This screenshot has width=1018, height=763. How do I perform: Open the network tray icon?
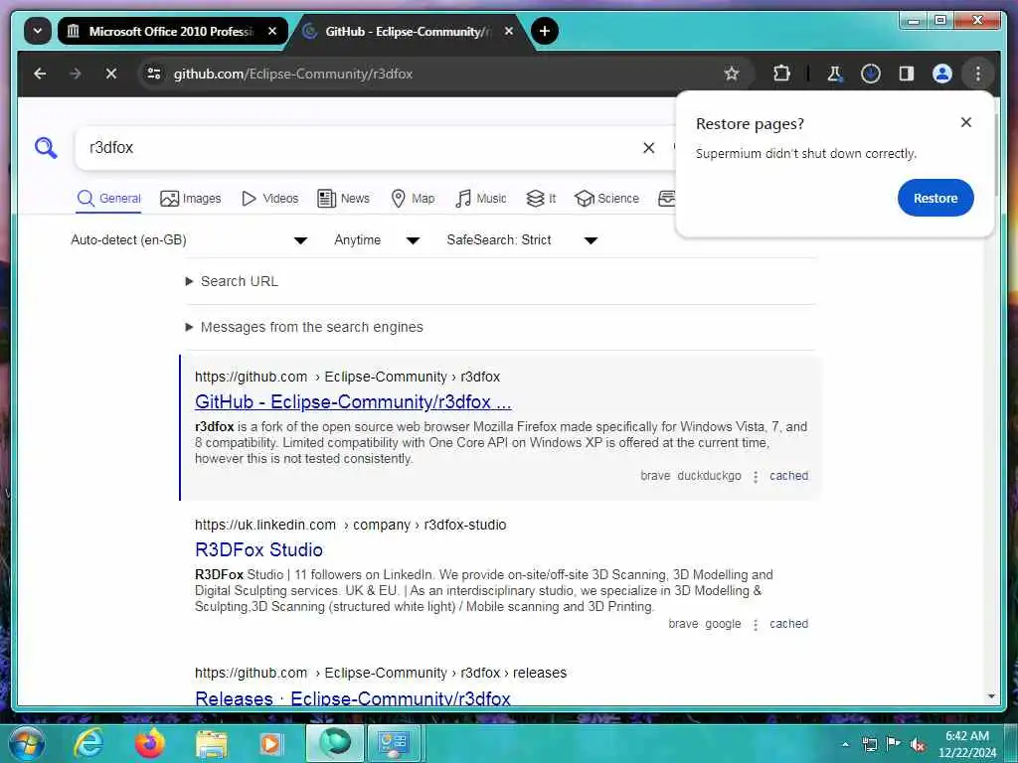pyautogui.click(x=869, y=744)
